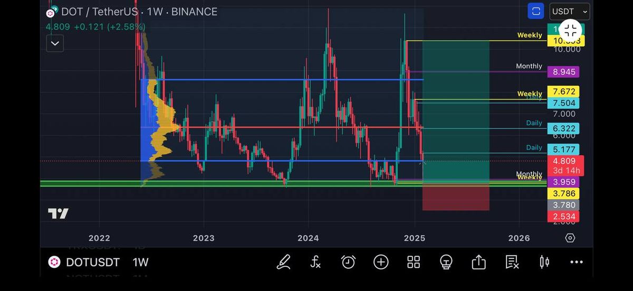633x291 pixels.
Task: Expand the legend chevron under the DOT title
Action: (x=55, y=43)
